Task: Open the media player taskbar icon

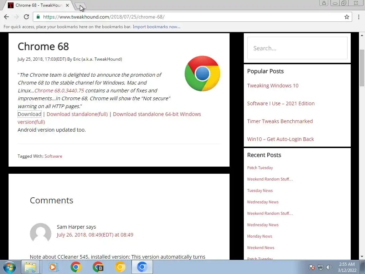Action: point(53,267)
